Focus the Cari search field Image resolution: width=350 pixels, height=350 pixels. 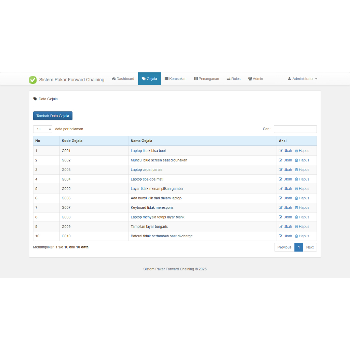[295, 129]
